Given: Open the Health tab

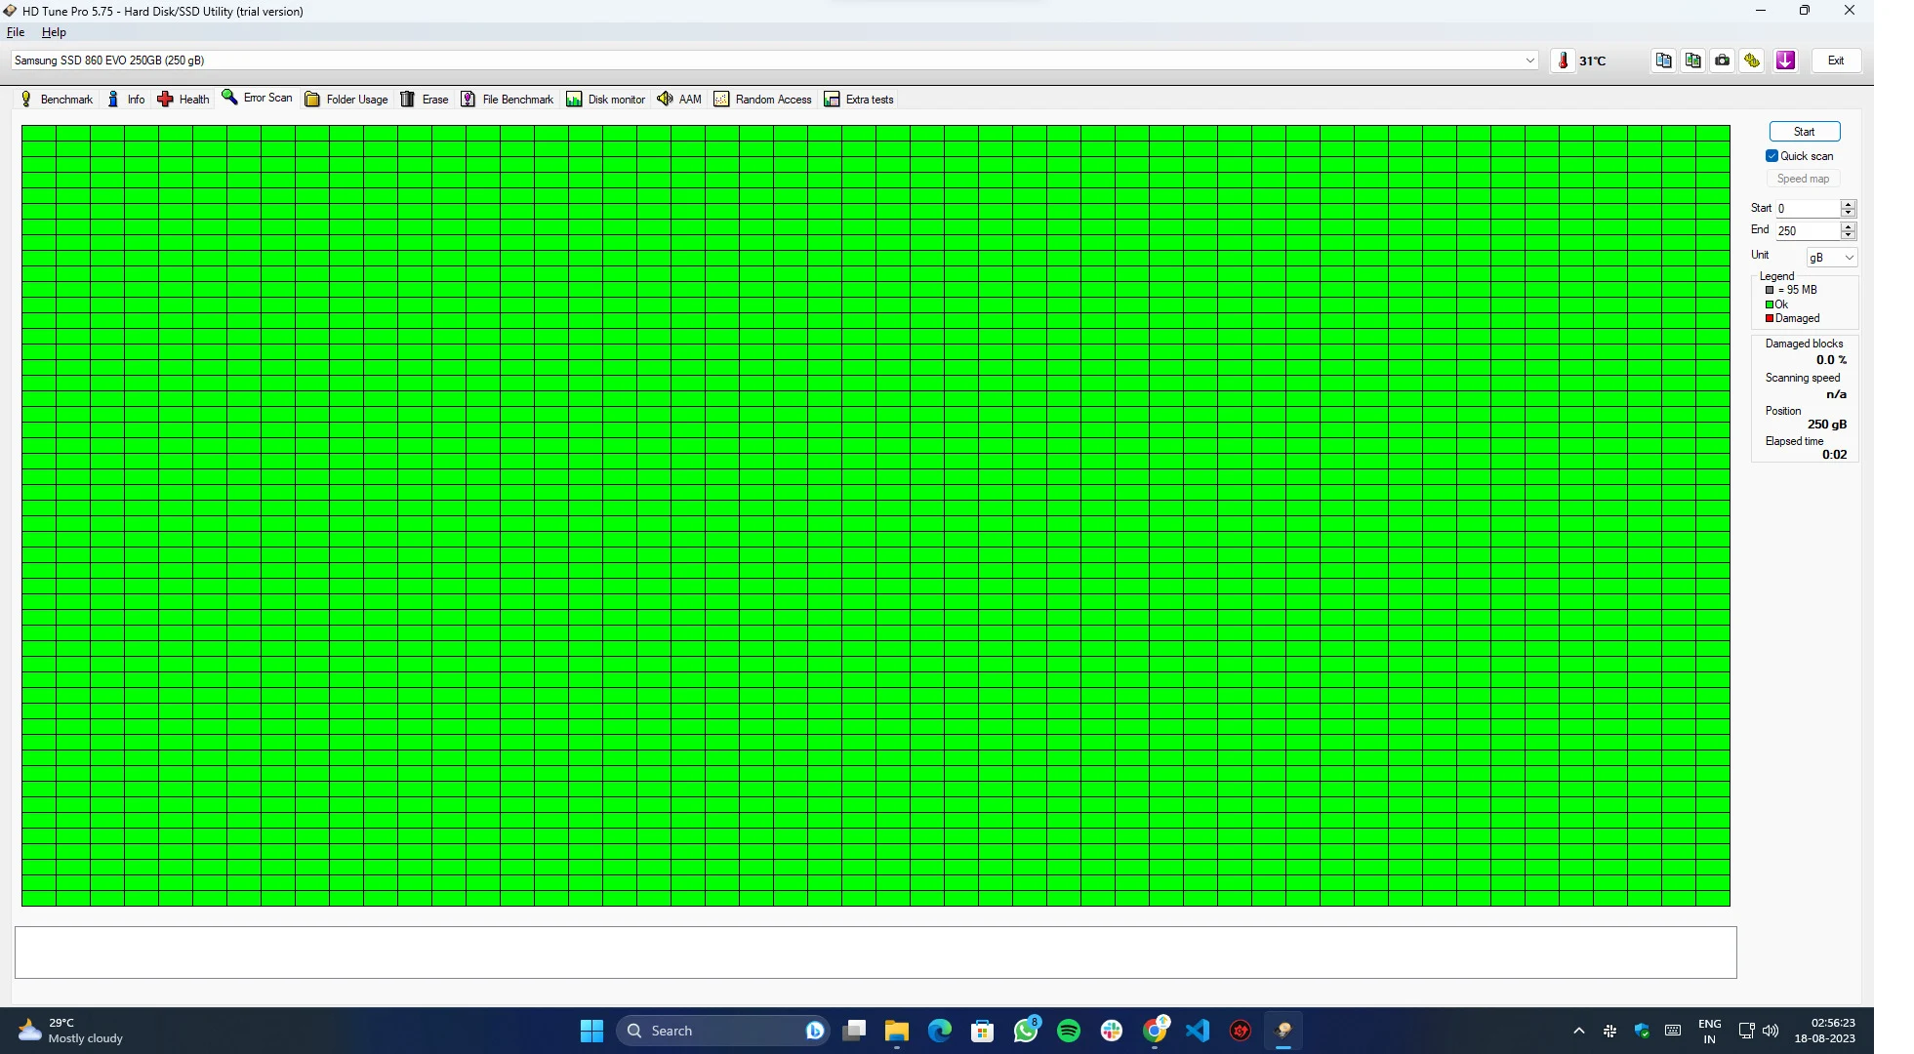Looking at the screenshot, I should 183,99.
